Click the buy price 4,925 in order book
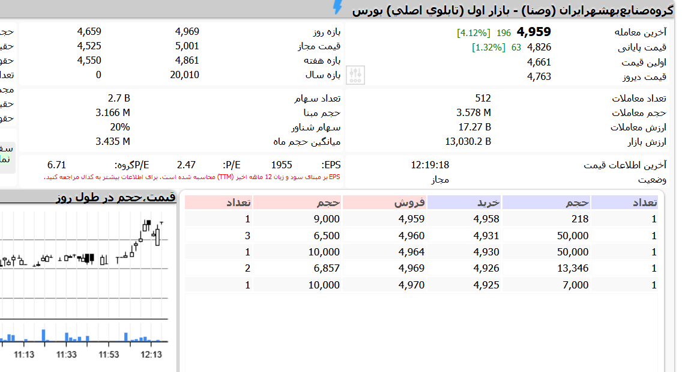 [x=486, y=285]
